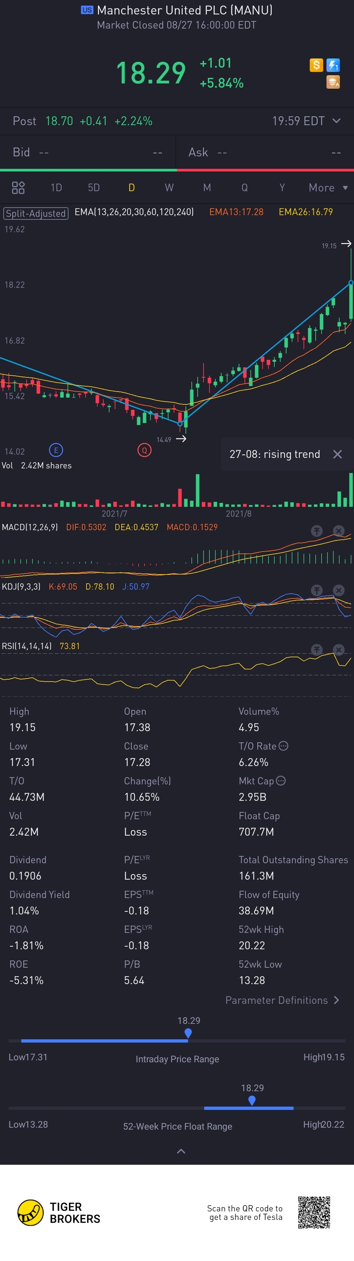Pin the KDJ indicator to top
The height and width of the screenshot is (1261, 354).
[317, 590]
